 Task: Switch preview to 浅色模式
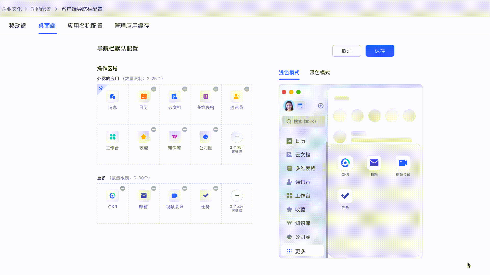[x=289, y=73]
